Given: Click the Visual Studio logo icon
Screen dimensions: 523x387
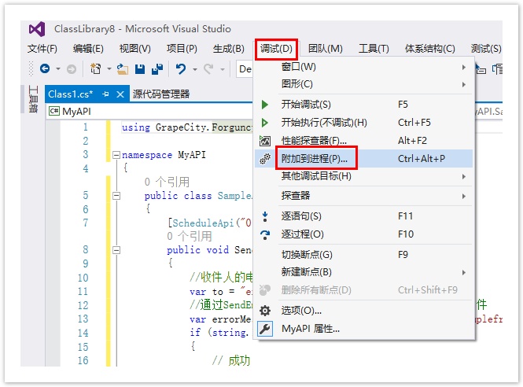Looking at the screenshot, I should coord(37,29).
